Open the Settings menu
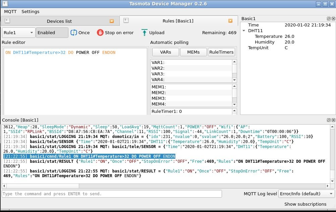Image resolution: width=336 pixels, height=212 pixels. (x=31, y=11)
